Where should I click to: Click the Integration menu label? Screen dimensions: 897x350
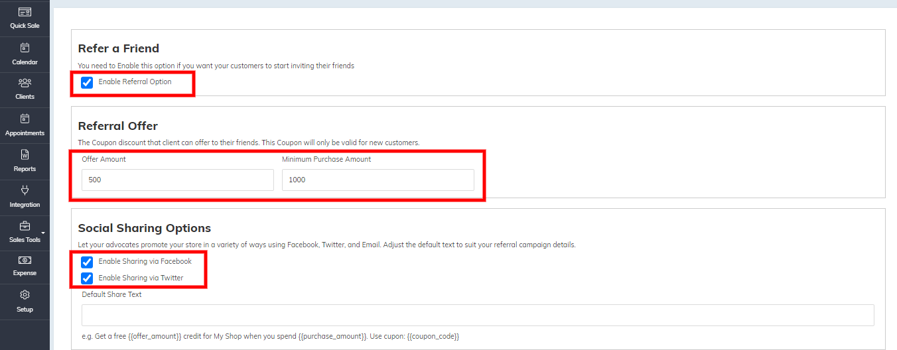(x=25, y=205)
